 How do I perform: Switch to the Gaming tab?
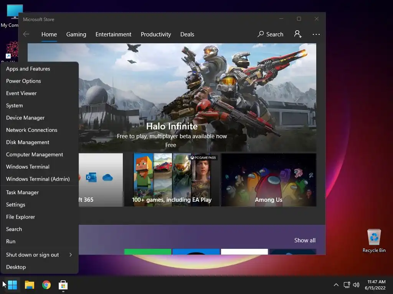[x=76, y=34]
